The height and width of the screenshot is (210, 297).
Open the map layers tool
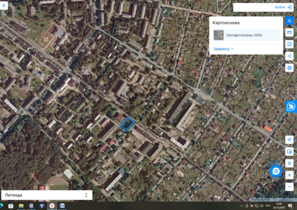pyautogui.click(x=289, y=20)
